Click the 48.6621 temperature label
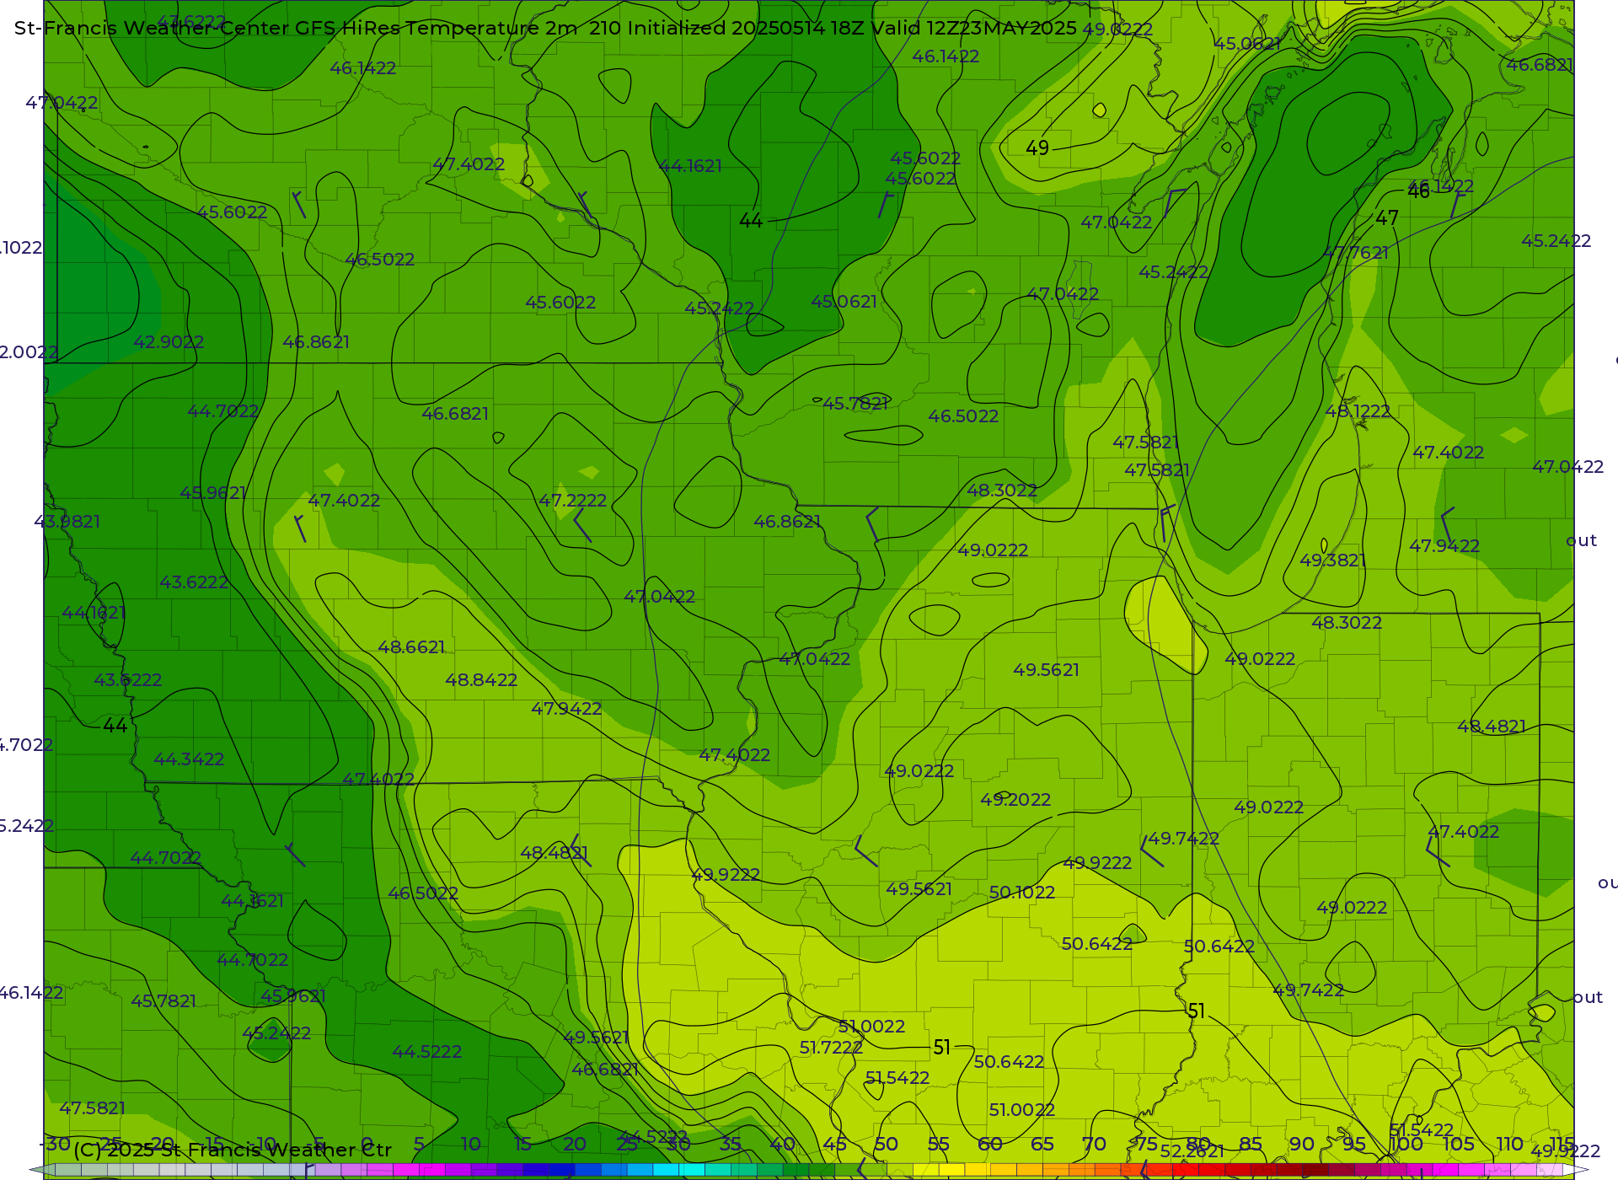Screen dimensions: 1618x1180 click(411, 647)
